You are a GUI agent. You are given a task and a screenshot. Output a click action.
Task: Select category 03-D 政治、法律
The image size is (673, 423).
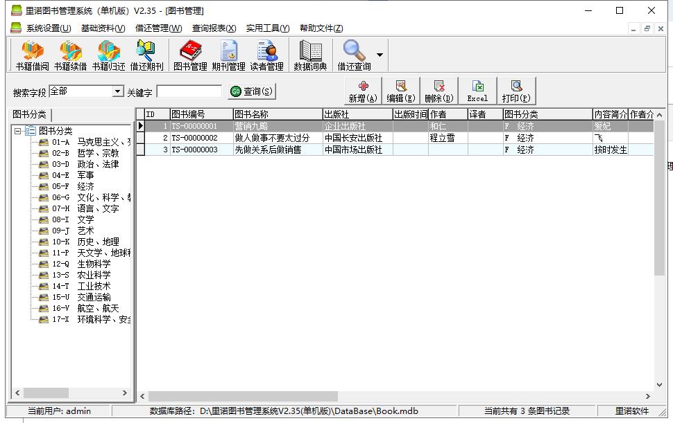pyautogui.click(x=85, y=164)
